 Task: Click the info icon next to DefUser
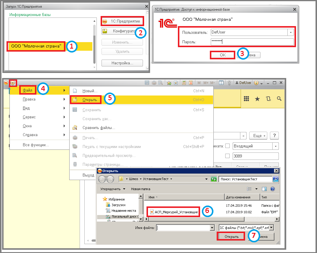tap(256, 83)
